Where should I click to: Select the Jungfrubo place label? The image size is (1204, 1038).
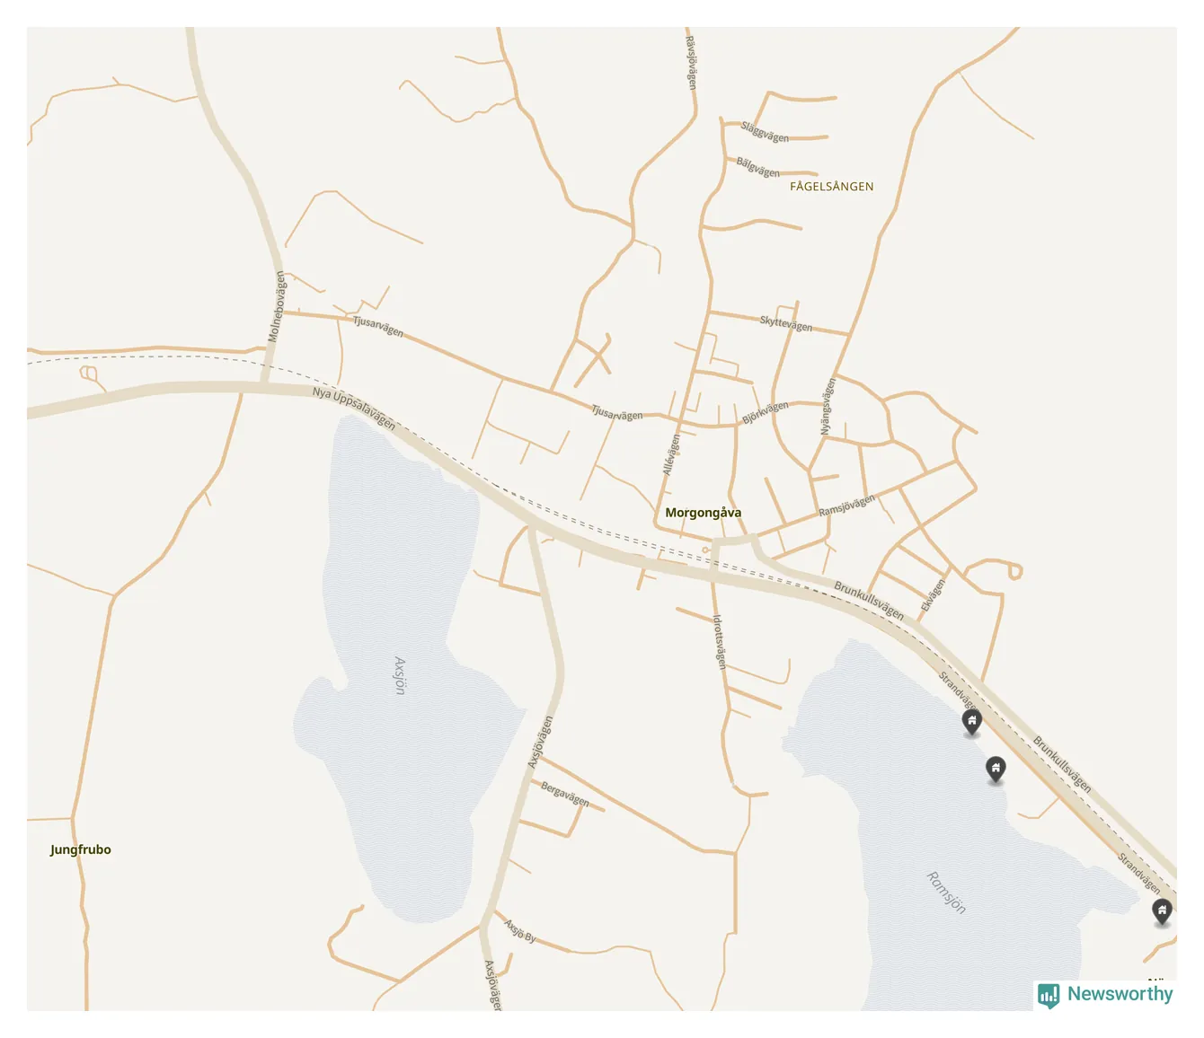[x=81, y=849]
